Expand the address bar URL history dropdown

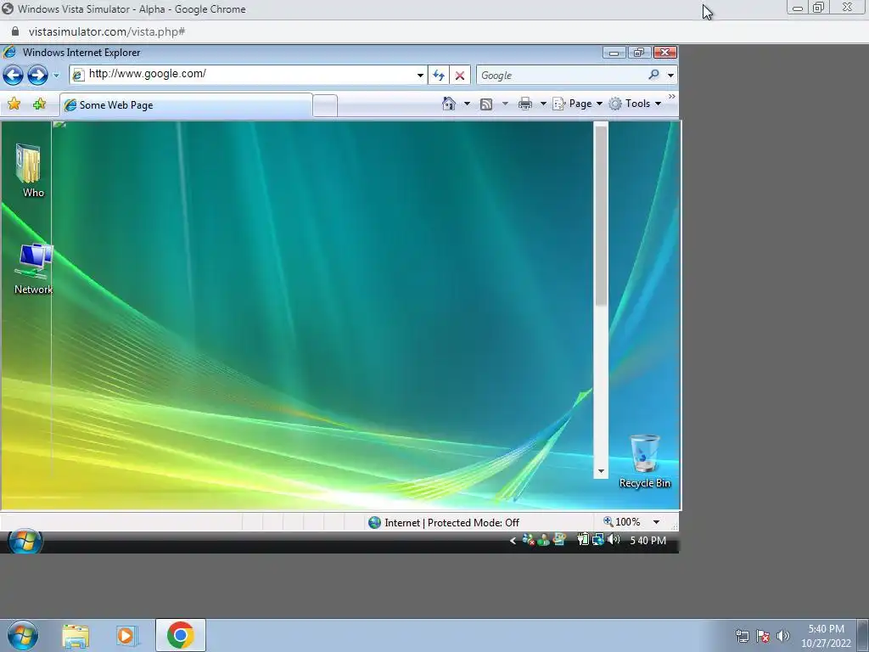tap(420, 76)
